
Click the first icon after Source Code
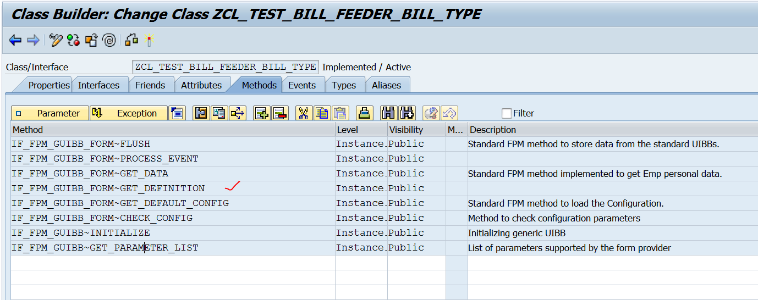(201, 113)
